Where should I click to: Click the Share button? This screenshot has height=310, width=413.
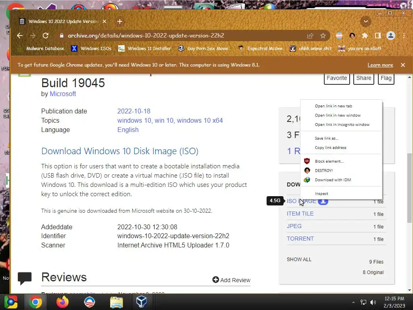(x=363, y=78)
